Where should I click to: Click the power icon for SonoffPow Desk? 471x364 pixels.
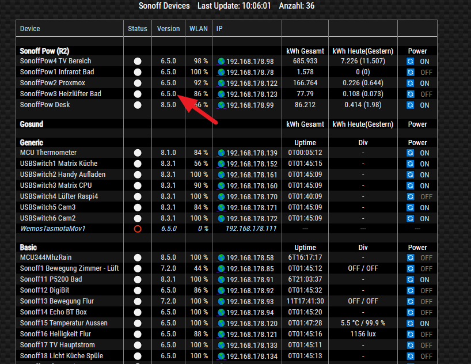410,105
